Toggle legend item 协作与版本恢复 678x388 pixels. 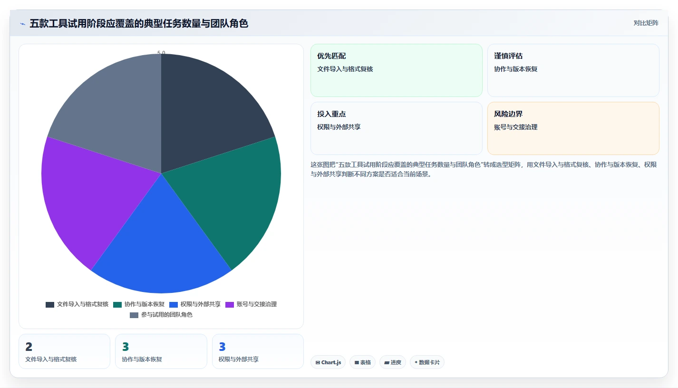139,304
